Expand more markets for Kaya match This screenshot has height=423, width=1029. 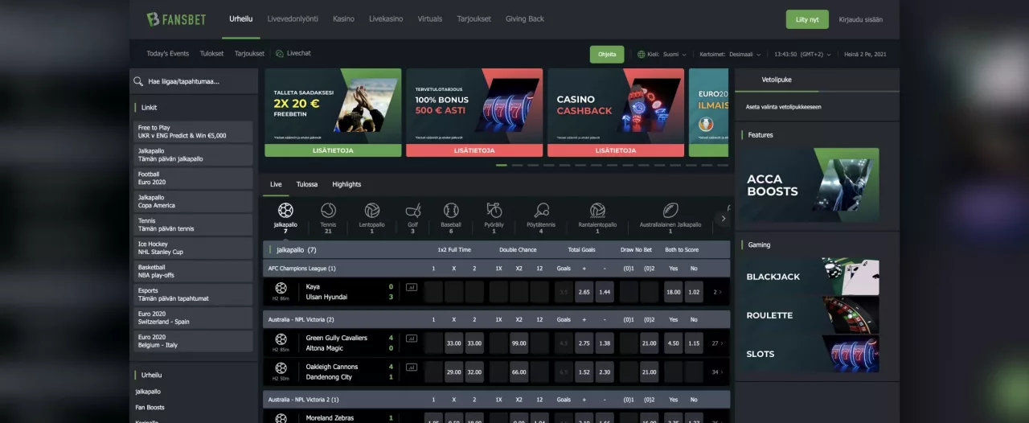pyautogui.click(x=718, y=292)
